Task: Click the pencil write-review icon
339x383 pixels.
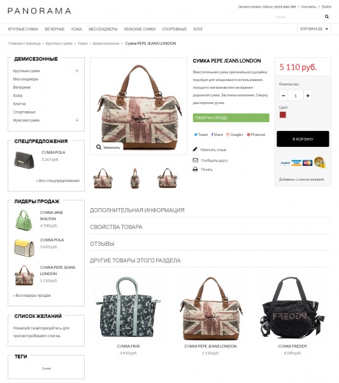Action: pyautogui.click(x=195, y=149)
